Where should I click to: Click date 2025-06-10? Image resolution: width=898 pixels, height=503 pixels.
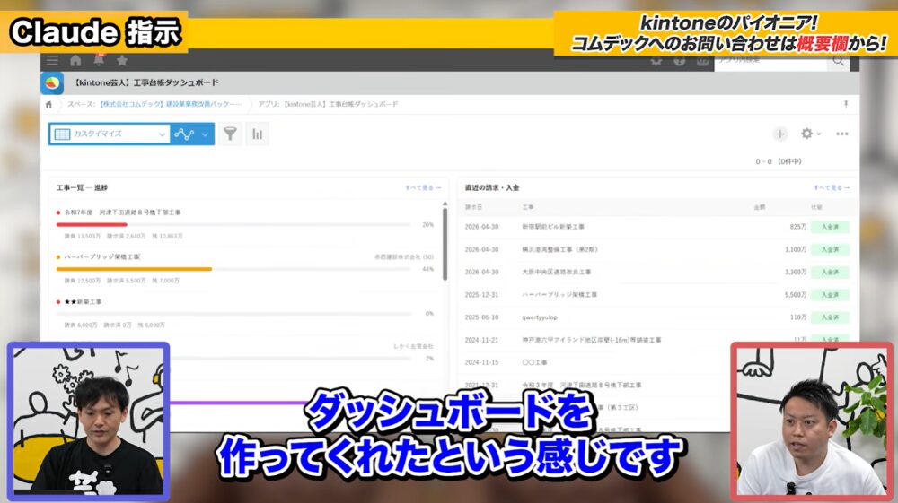point(481,317)
